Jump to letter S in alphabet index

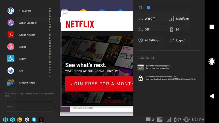(50, 56)
